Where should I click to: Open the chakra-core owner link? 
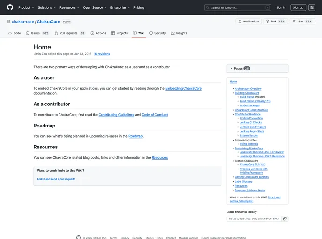(x=23, y=22)
